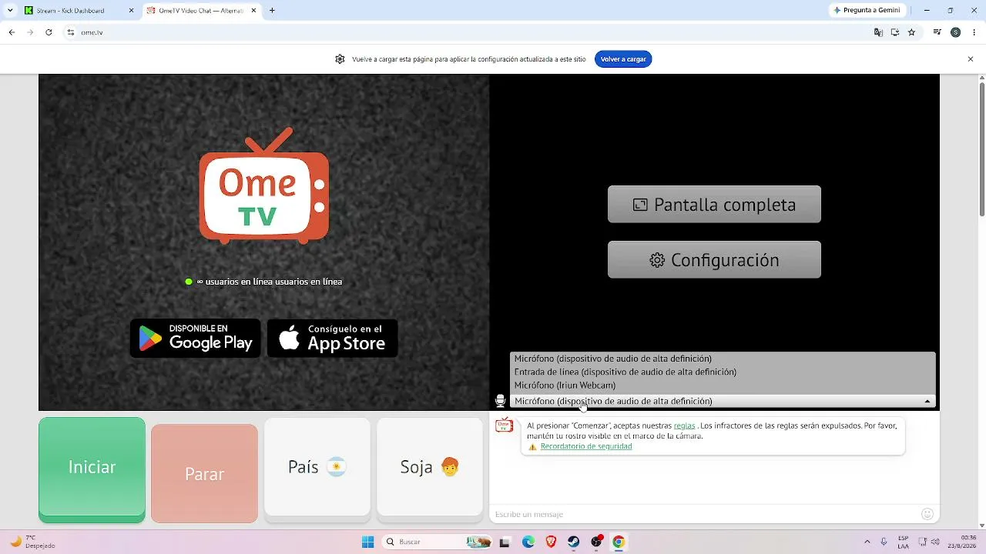The width and height of the screenshot is (986, 554).
Task: Click the Chrome icon in the taskbar
Action: pos(618,542)
